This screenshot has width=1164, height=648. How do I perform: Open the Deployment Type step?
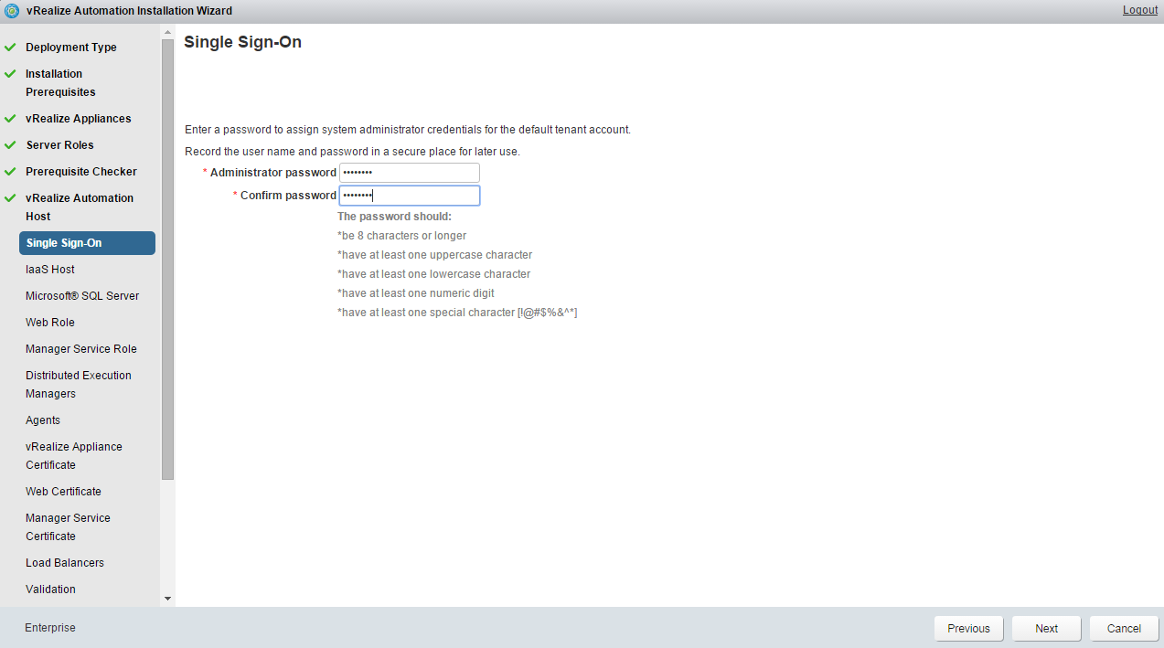(x=71, y=48)
